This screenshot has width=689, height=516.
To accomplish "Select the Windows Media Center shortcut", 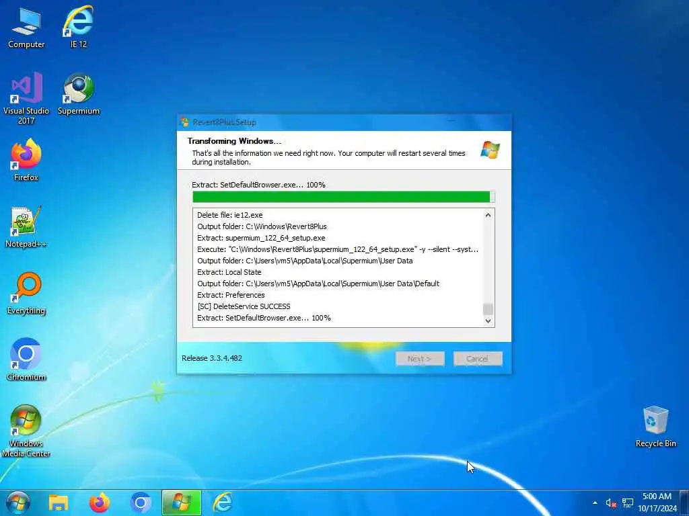I will [x=26, y=431].
